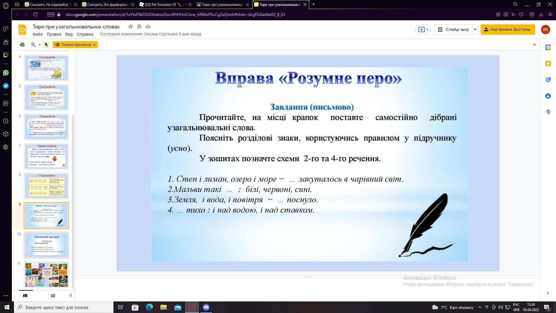
Task: Star this presentation
Action: click(131, 26)
